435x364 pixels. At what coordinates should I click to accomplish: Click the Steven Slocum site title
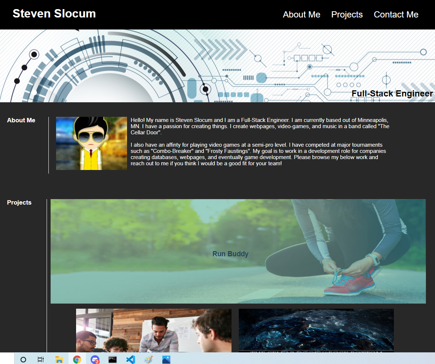pyautogui.click(x=54, y=13)
